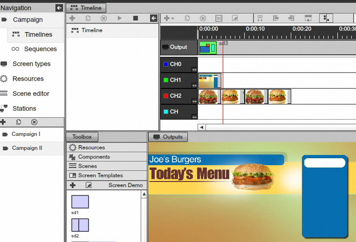Select the sd2 split screen template
This screenshot has width=356, height=242.
pyautogui.click(x=80, y=225)
